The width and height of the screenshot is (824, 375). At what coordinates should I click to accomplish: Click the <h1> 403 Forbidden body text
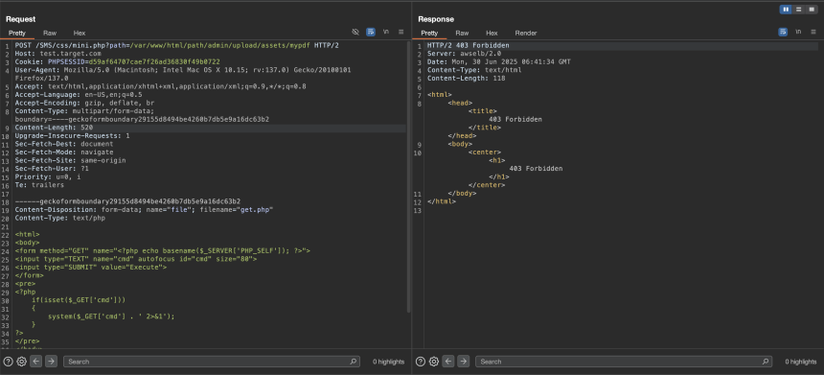pyautogui.click(x=536, y=168)
